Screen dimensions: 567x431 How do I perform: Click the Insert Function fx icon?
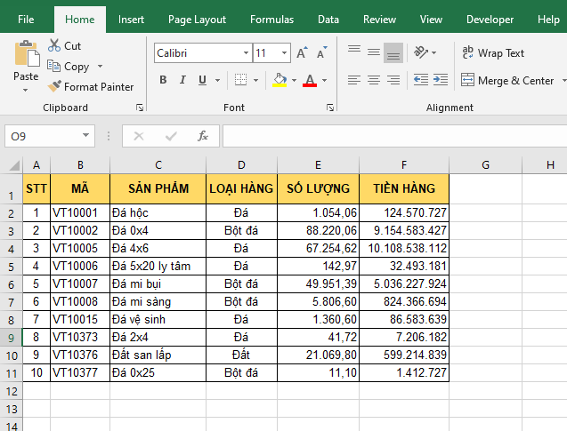203,136
